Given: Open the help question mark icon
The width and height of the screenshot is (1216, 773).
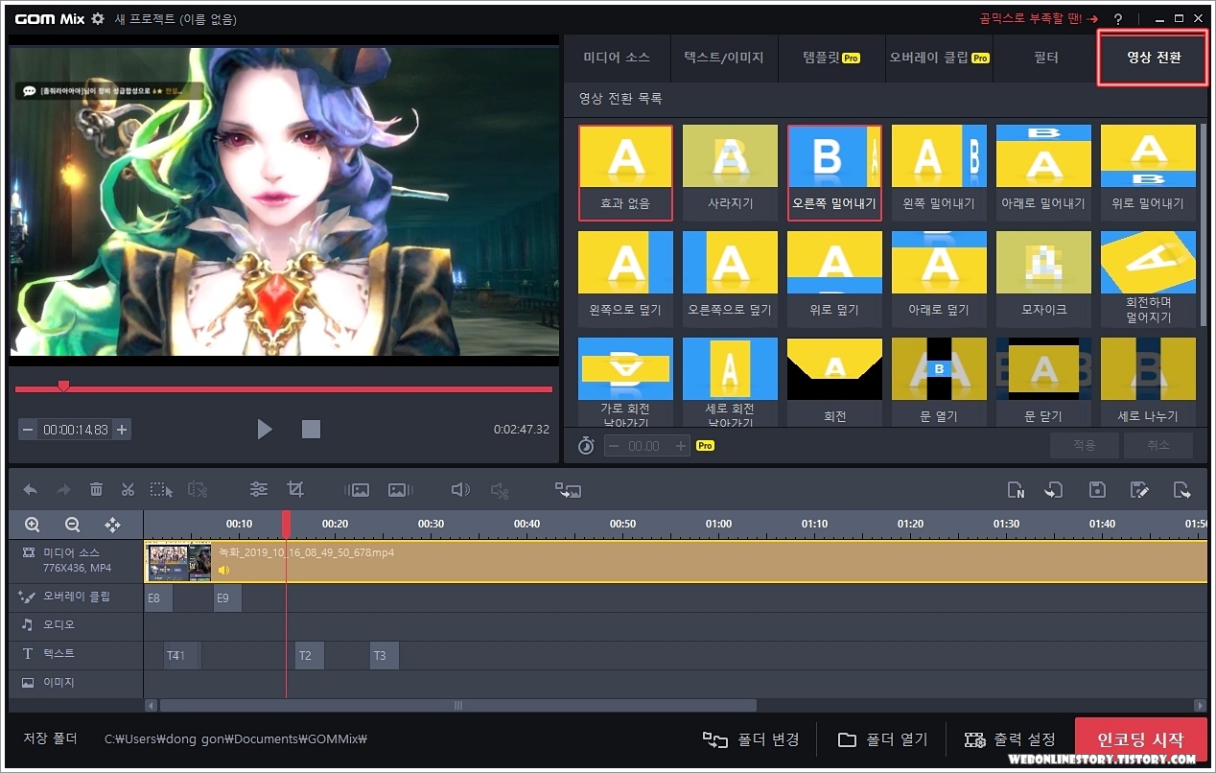Looking at the screenshot, I should point(1118,19).
